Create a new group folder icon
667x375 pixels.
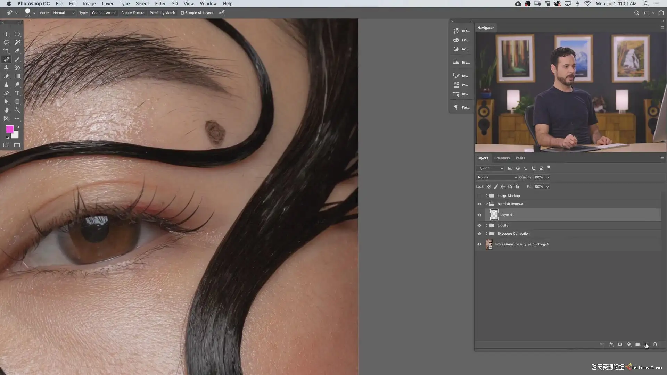637,344
